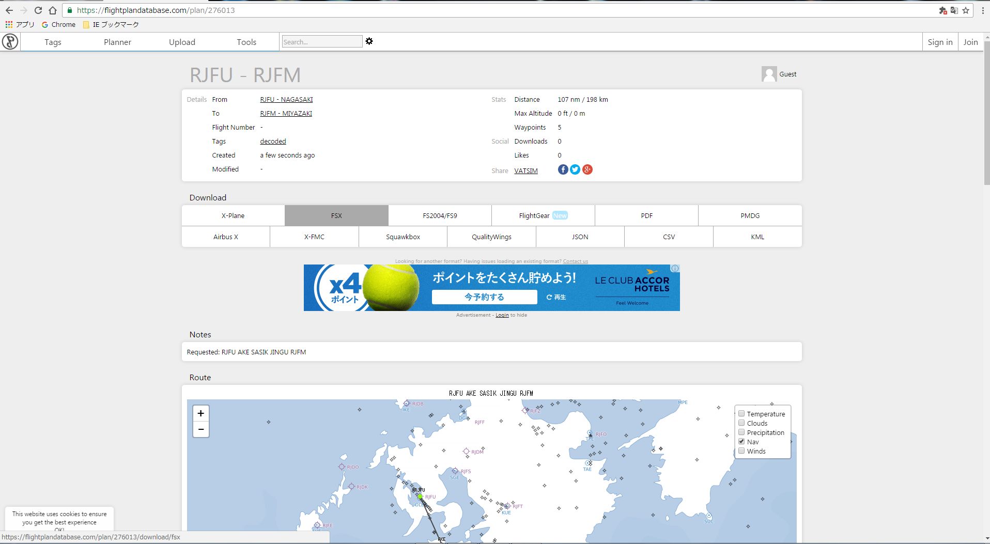The width and height of the screenshot is (990, 544).
Task: Click the RJFS airport symbol on map
Action: coord(455,471)
